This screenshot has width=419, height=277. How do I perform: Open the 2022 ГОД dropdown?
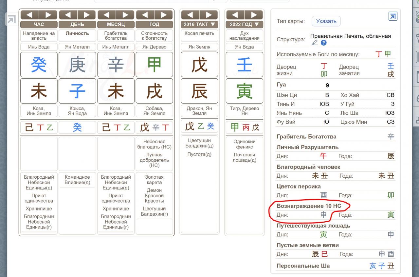coord(244,24)
